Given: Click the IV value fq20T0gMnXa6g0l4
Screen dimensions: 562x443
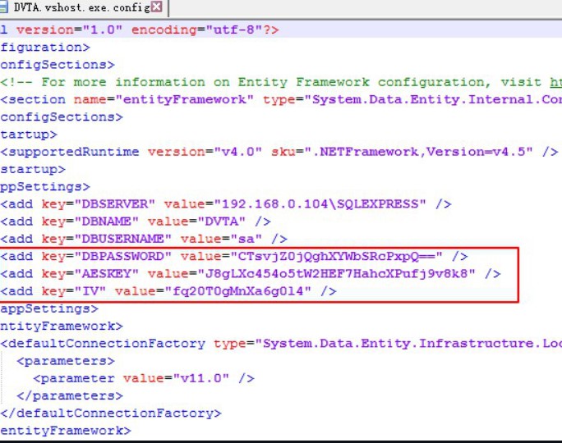Looking at the screenshot, I should click(238, 291).
